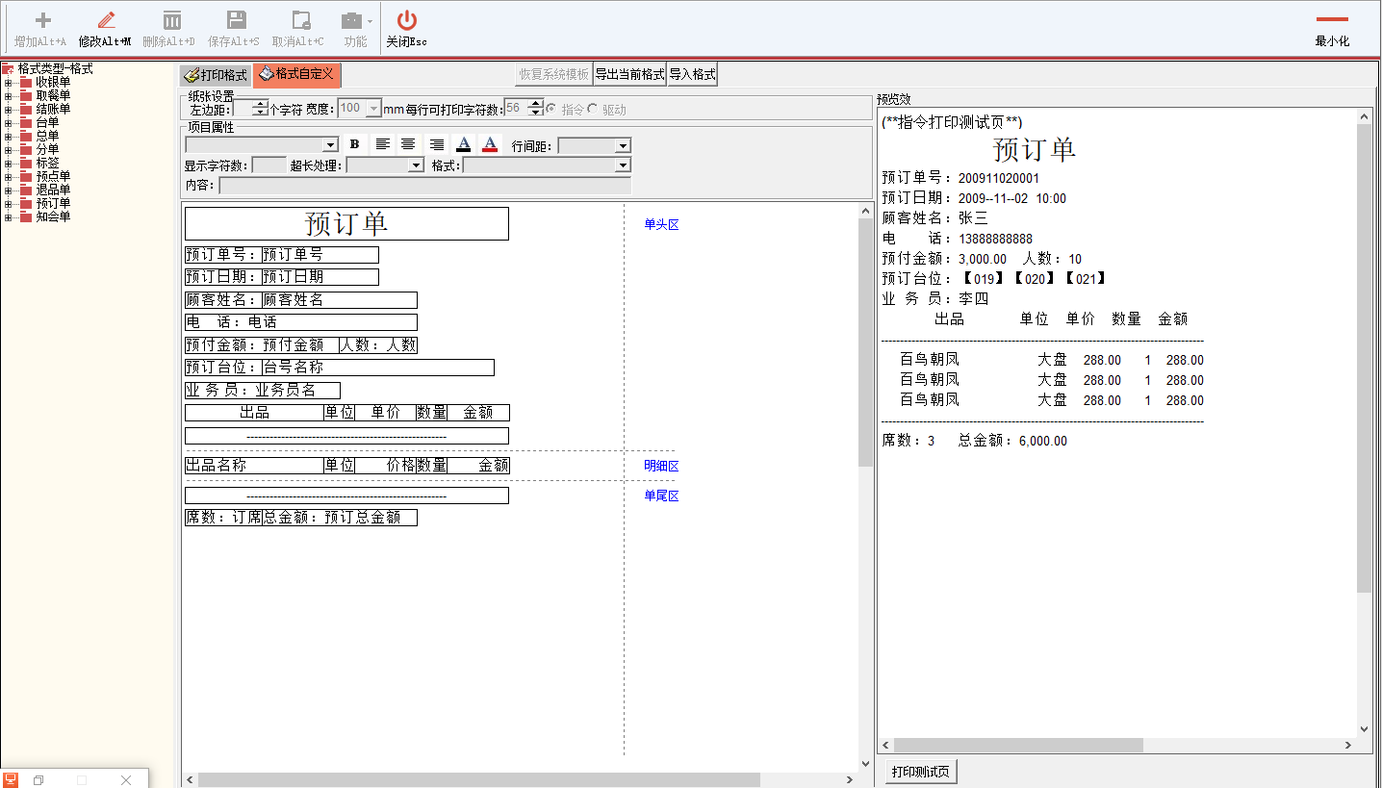Click the 导出当前格式 button
Image resolution: width=1382 pixels, height=788 pixels.
coord(629,74)
